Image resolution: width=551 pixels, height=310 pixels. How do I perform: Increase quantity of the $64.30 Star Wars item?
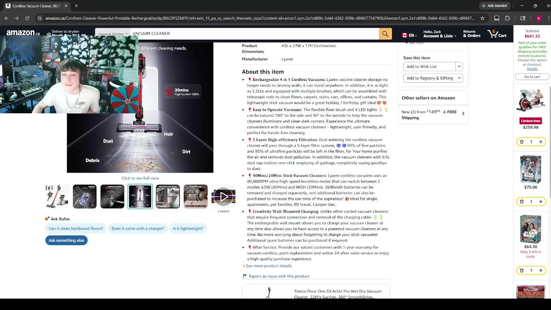pyautogui.click(x=541, y=270)
